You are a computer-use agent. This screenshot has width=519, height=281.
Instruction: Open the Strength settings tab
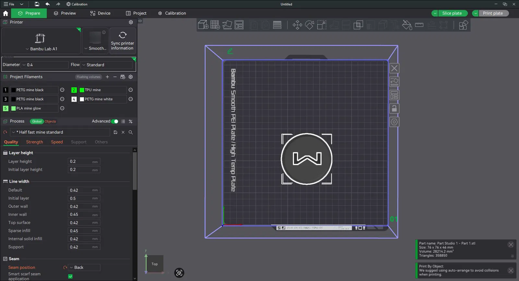point(34,142)
